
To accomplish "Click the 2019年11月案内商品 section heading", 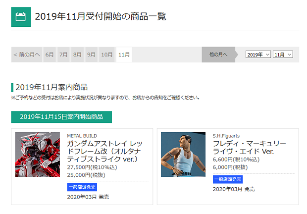I will (51, 87).
